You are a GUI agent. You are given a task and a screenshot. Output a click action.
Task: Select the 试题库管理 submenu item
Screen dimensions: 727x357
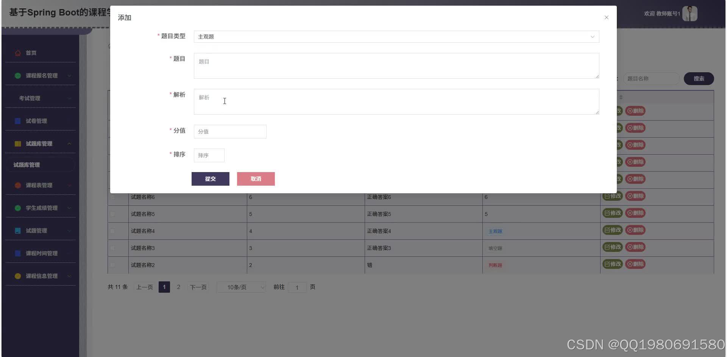(40, 165)
